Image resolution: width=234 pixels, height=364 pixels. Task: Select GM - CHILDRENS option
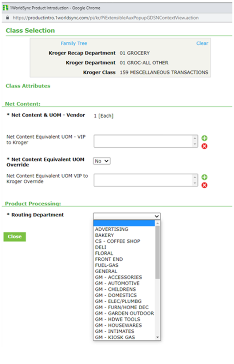(x=124, y=289)
